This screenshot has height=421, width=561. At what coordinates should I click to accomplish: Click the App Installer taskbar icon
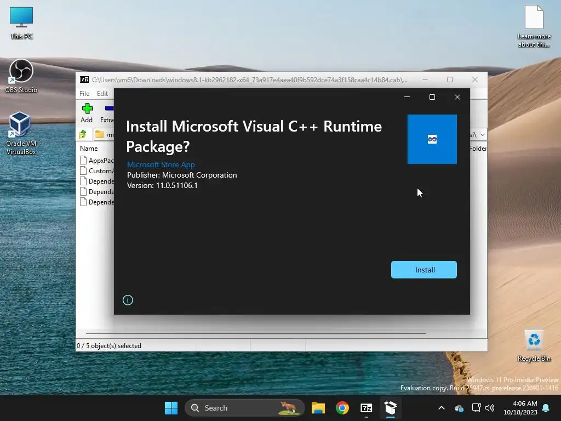point(390,408)
